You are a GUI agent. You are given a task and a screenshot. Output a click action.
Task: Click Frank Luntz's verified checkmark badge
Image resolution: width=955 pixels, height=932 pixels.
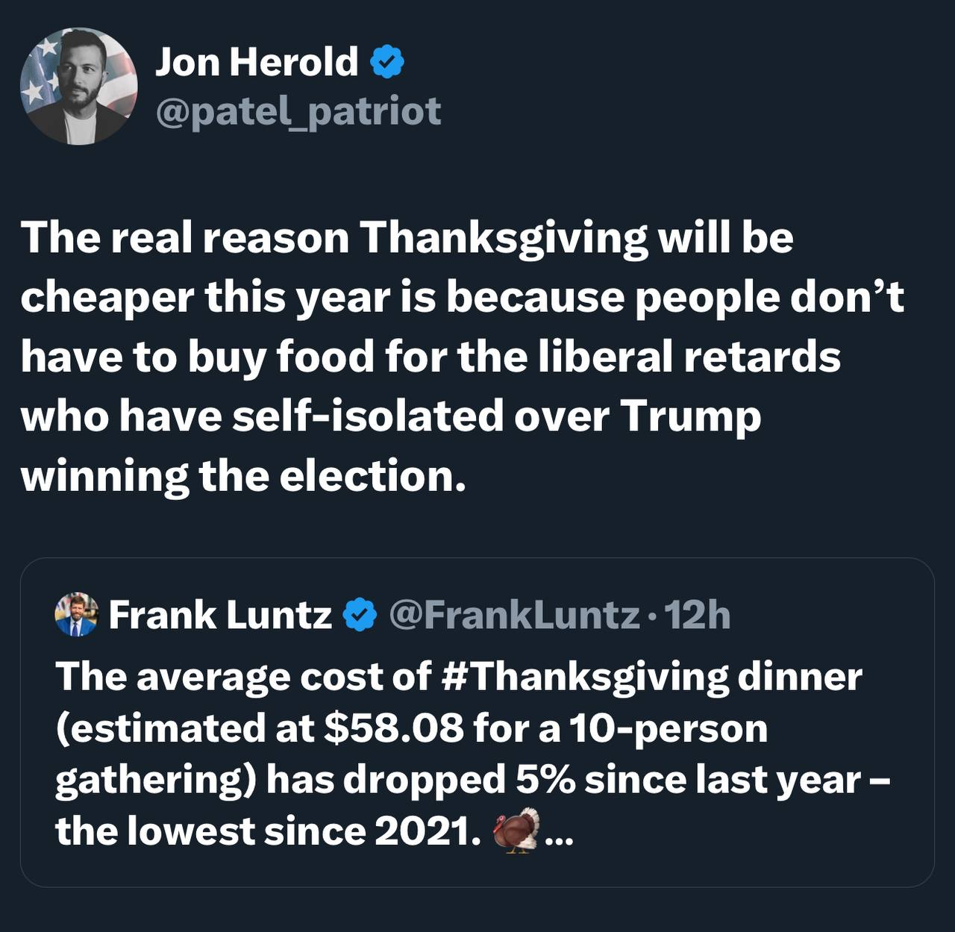click(360, 616)
